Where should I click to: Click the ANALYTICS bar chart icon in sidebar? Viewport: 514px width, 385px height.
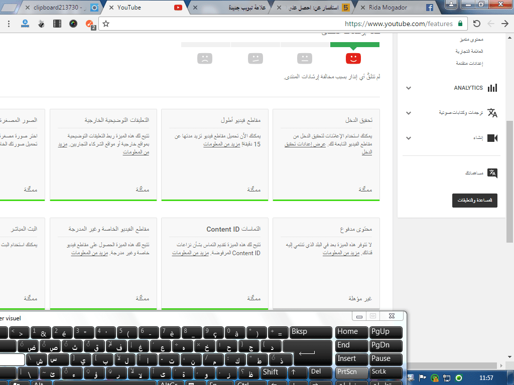tap(493, 87)
